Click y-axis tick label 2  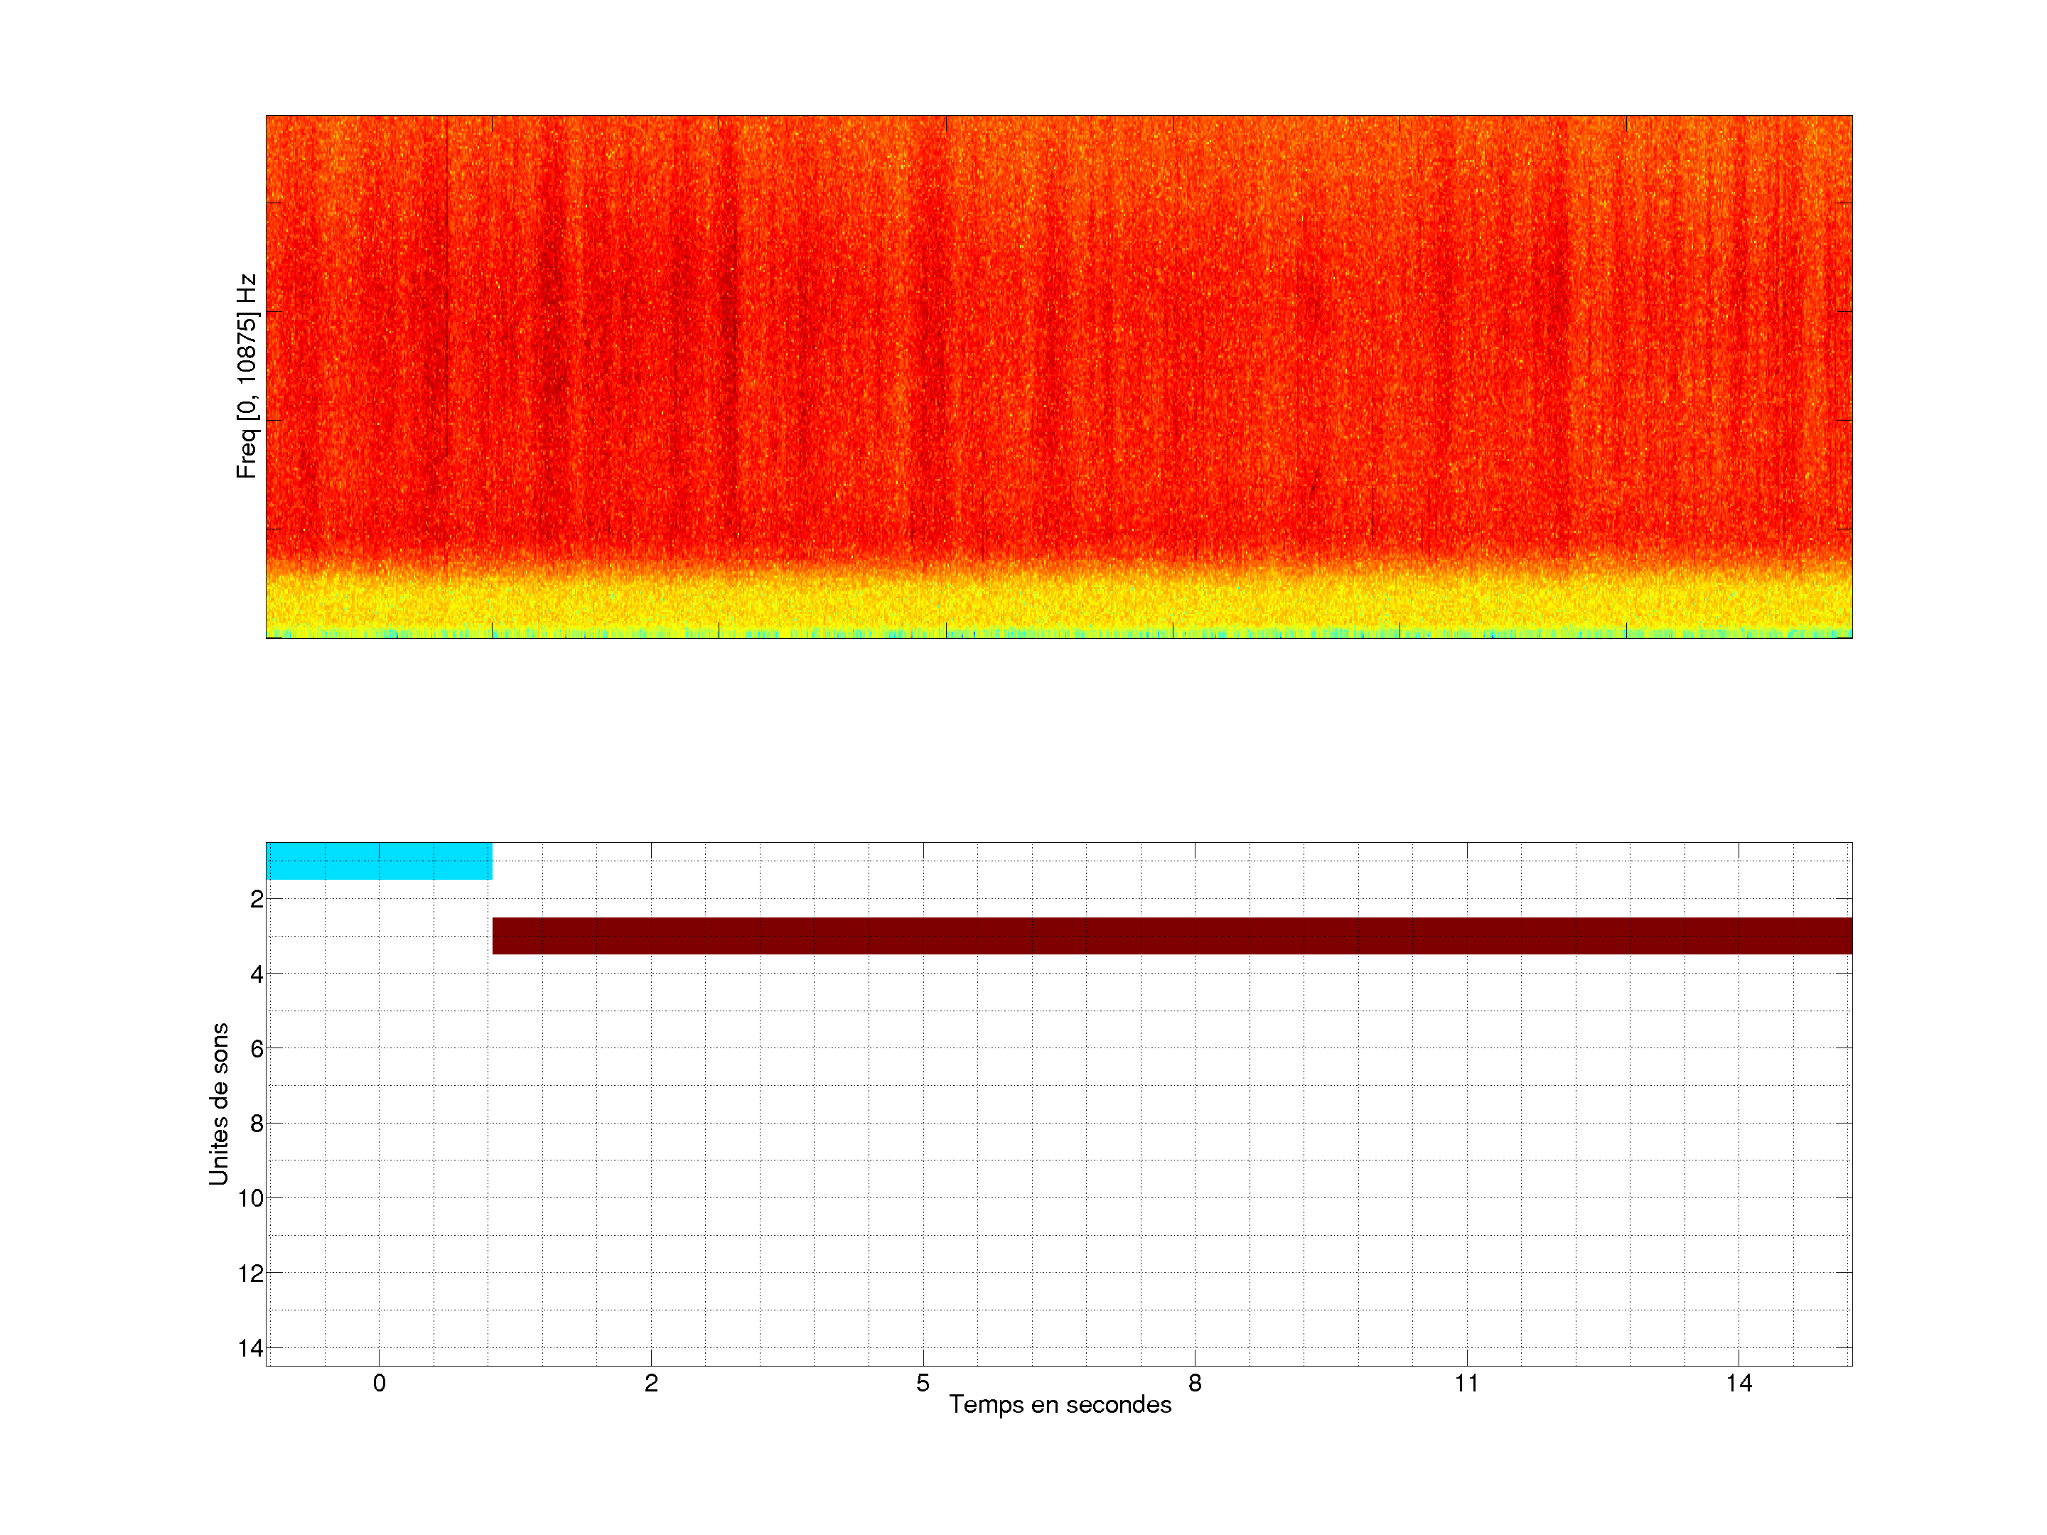tap(257, 900)
